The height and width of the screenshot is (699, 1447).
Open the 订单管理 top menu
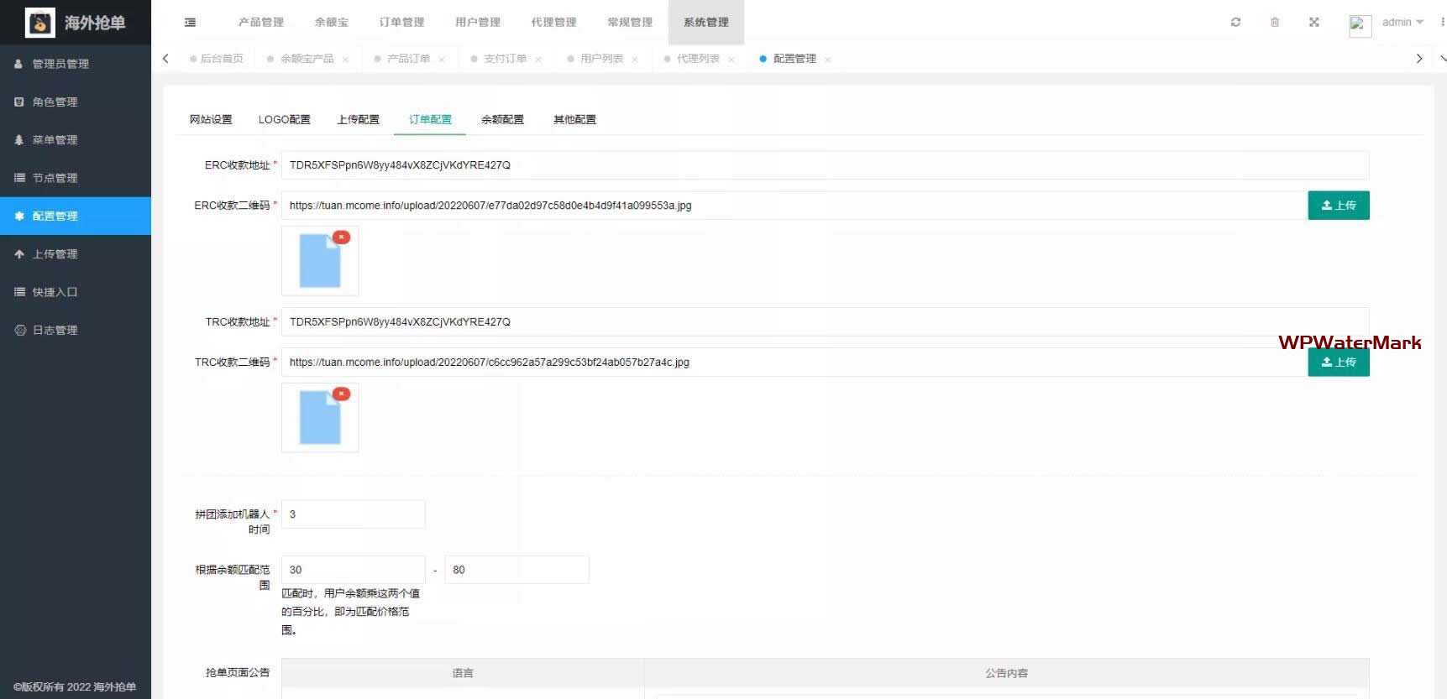[x=401, y=23]
